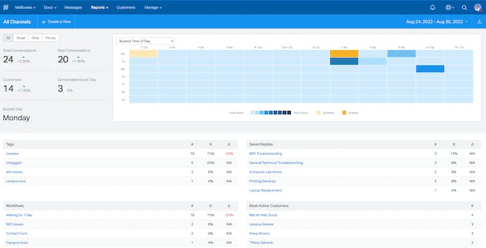Click the 13% value in WiFi Troubleshooting row

click(x=454, y=154)
